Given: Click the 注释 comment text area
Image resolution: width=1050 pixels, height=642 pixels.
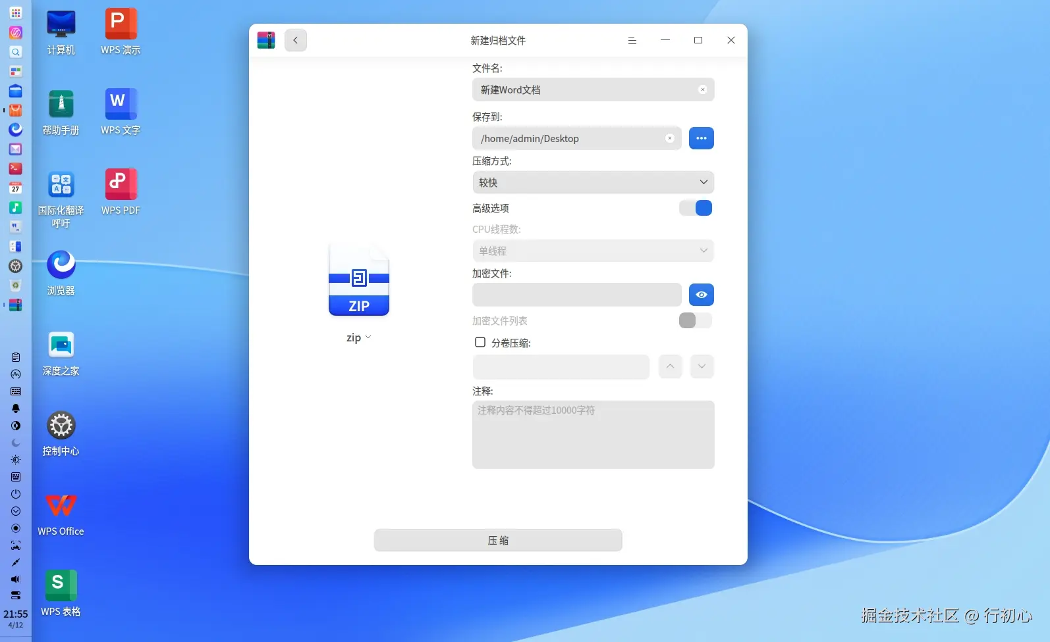Looking at the screenshot, I should pos(594,435).
